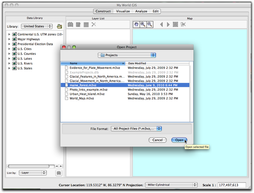This screenshot has height=193, width=254.
Task: Click the Open button
Action: click(x=179, y=140)
